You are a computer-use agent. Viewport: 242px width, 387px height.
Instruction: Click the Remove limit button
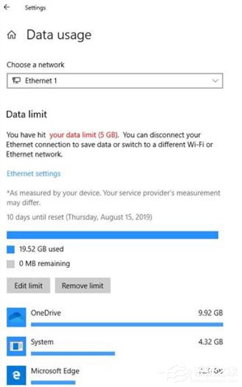83,286
